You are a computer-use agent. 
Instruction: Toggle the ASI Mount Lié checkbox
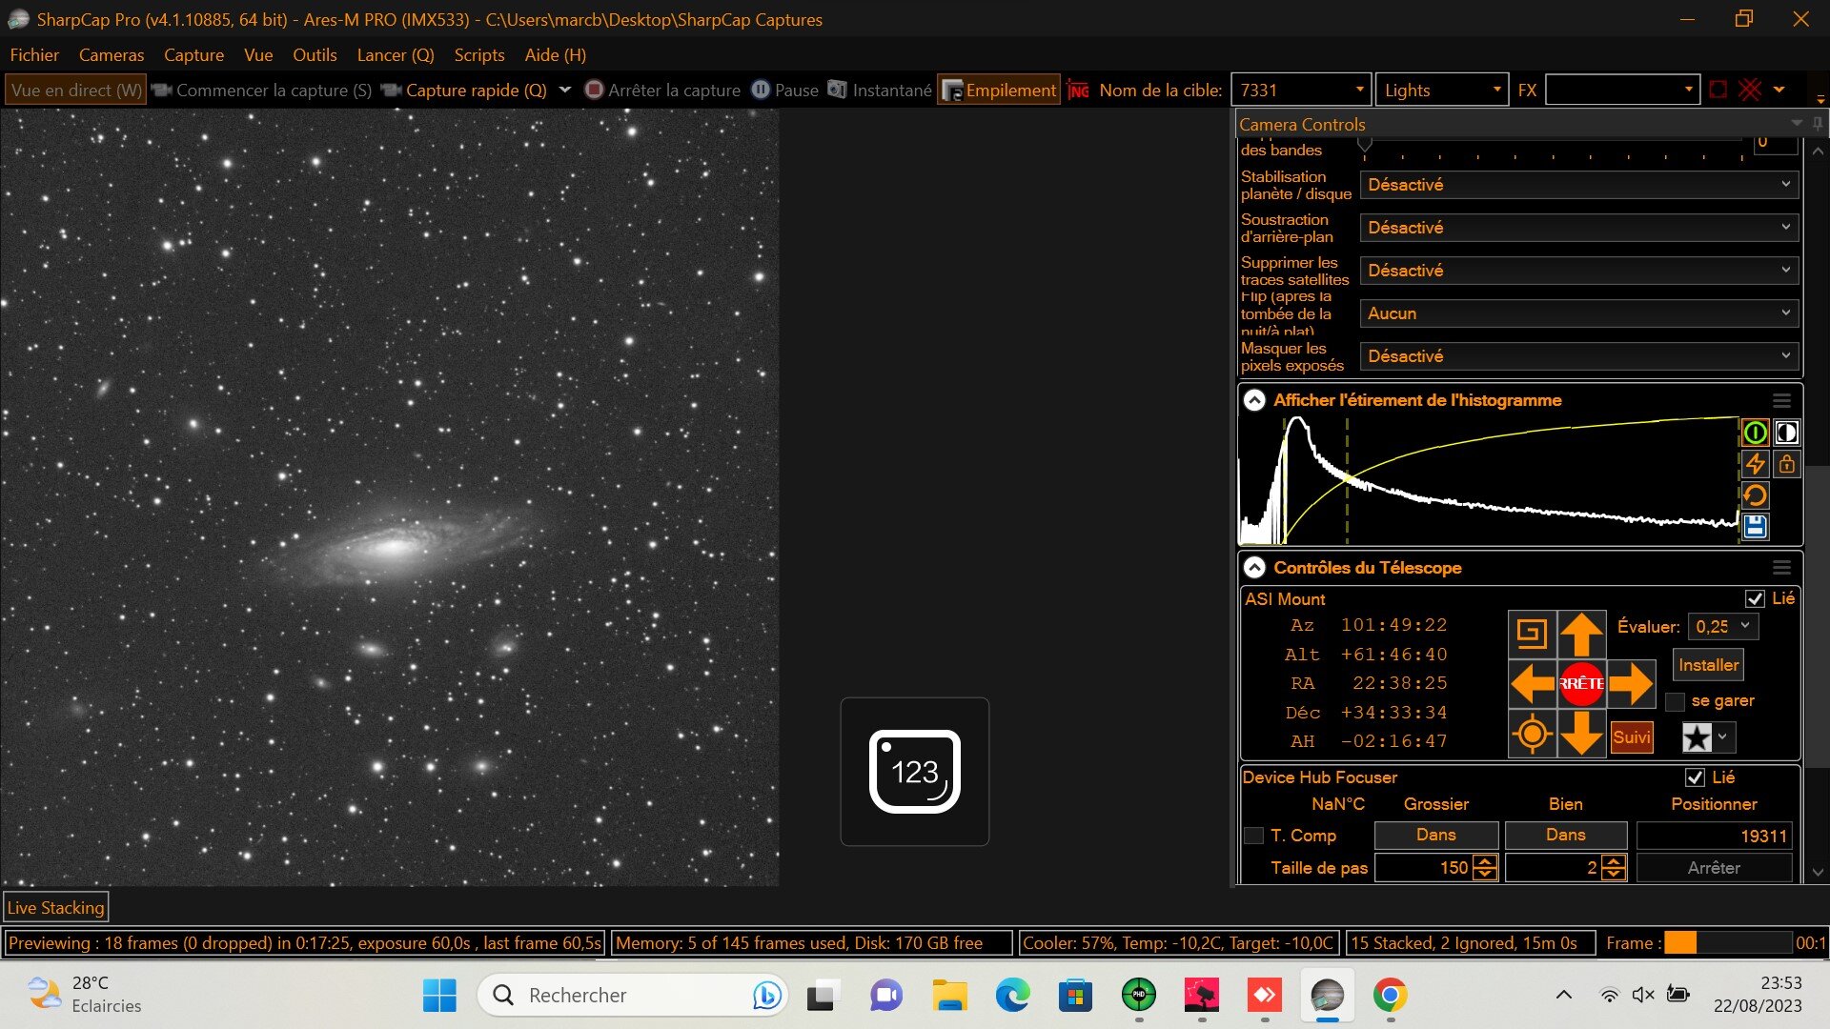[1755, 598]
